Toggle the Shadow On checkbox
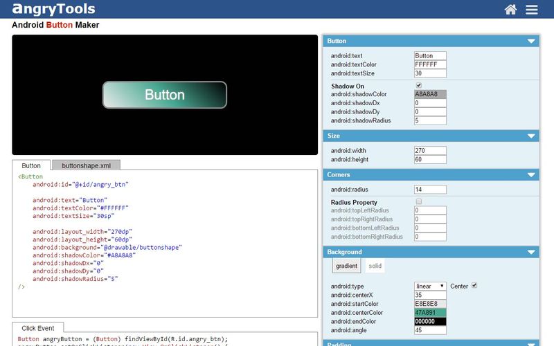Screen dimensions: 554x346 (419, 85)
